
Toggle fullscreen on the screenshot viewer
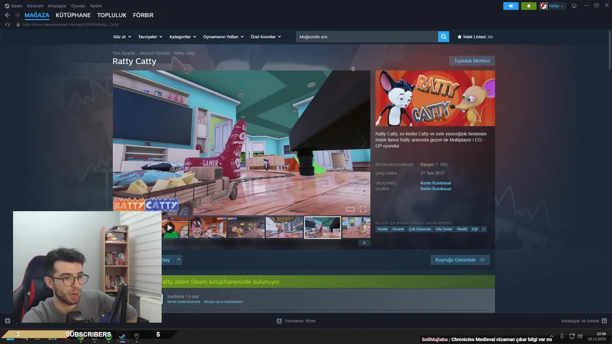[x=363, y=209]
